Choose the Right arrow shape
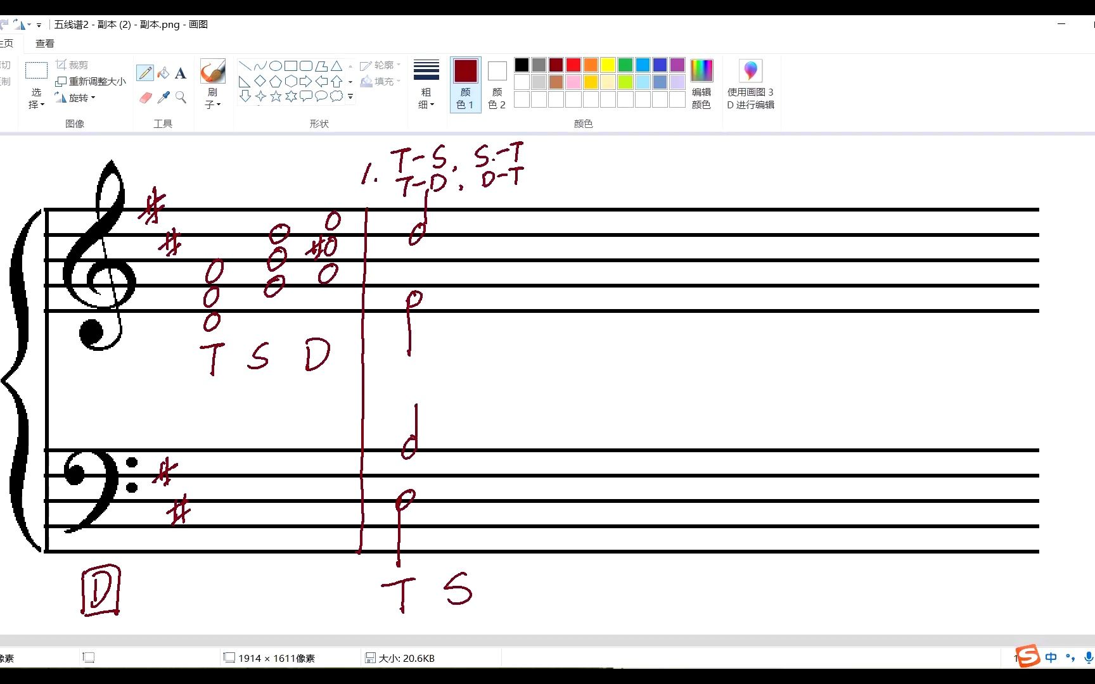The height and width of the screenshot is (684, 1095). point(306,81)
